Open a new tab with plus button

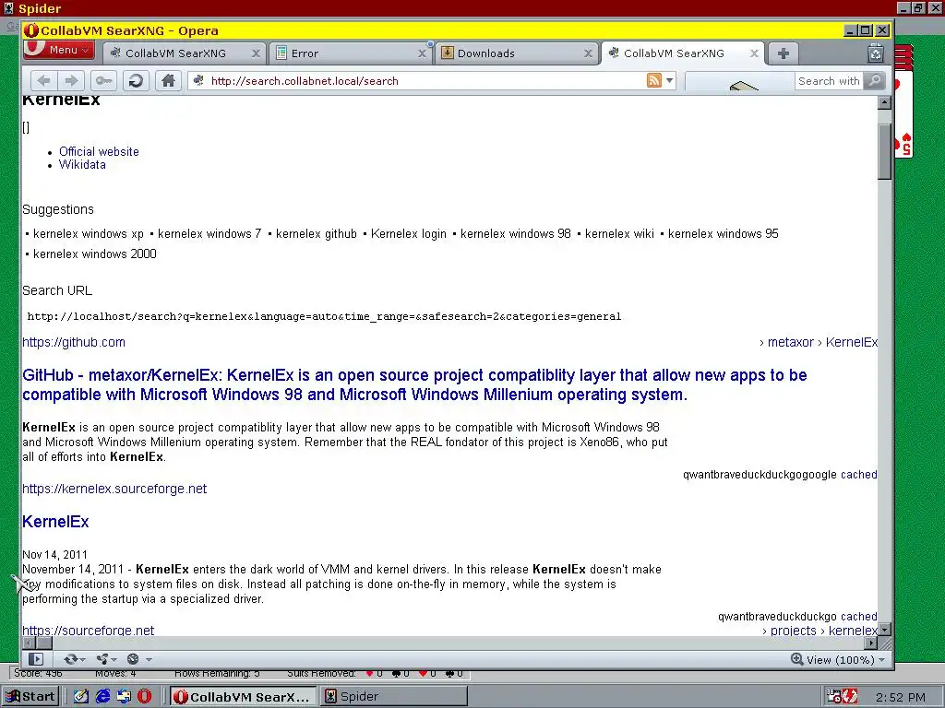pos(783,53)
